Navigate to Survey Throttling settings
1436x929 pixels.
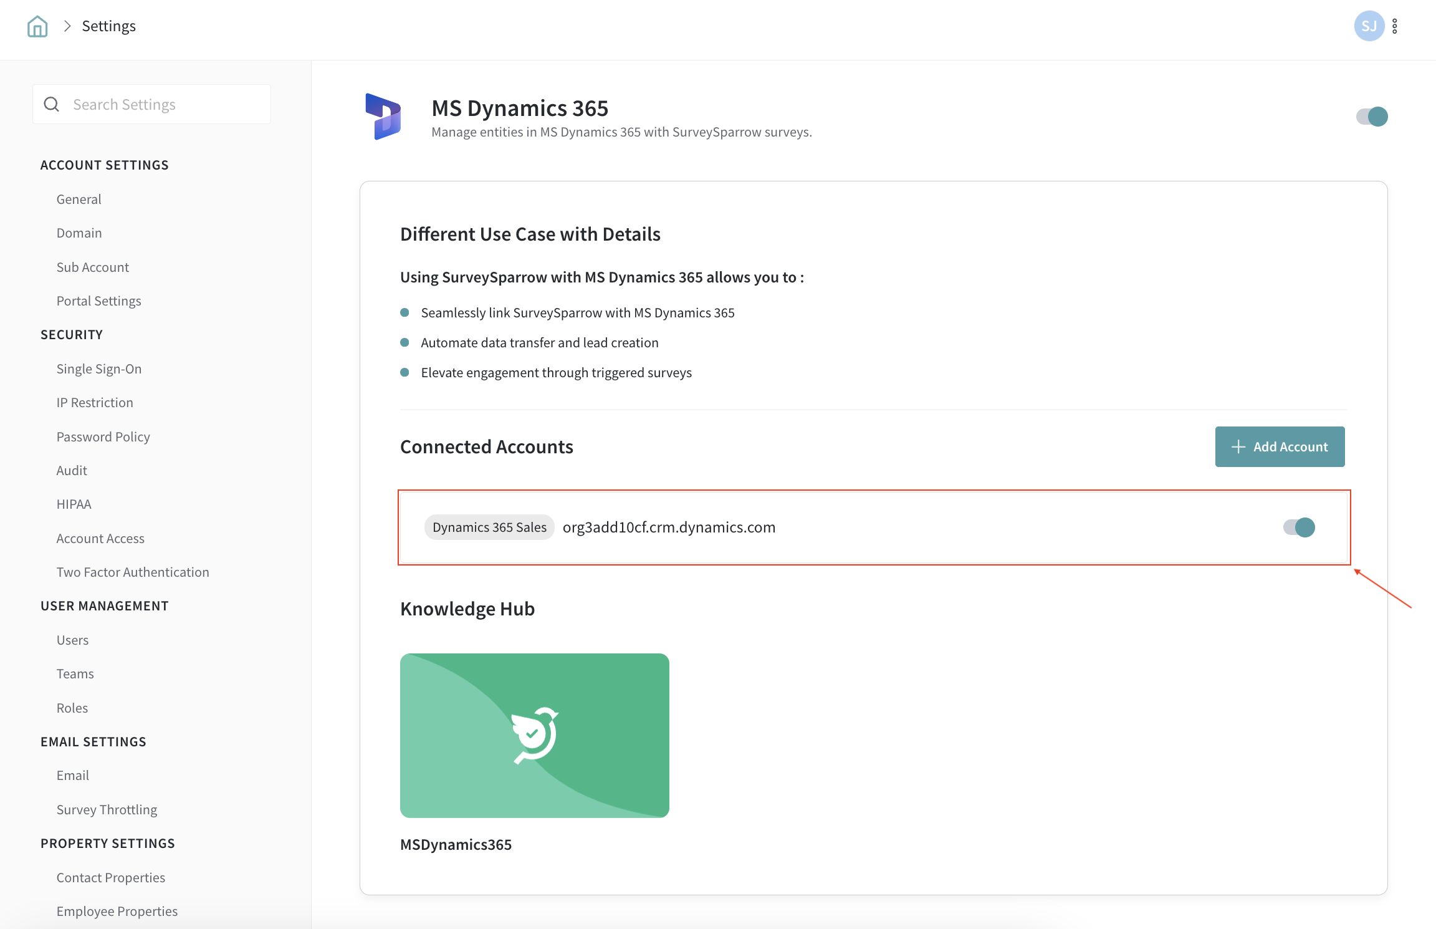coord(107,809)
